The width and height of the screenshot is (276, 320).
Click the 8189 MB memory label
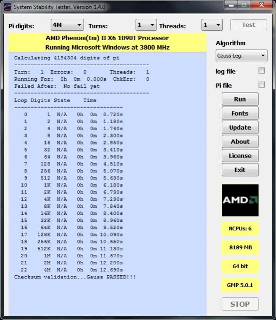(240, 247)
